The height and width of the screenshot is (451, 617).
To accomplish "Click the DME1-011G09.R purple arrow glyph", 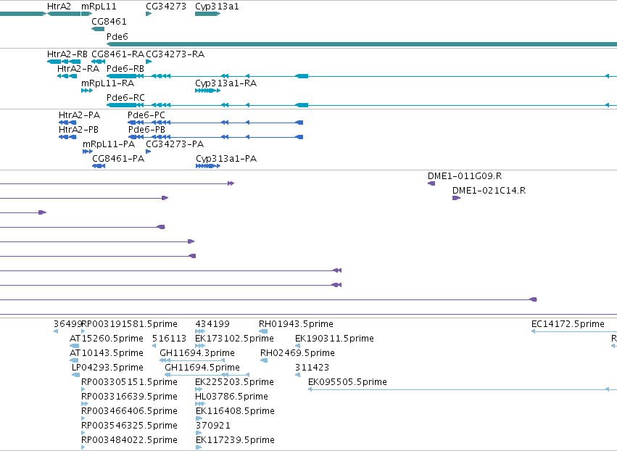I will [x=431, y=183].
